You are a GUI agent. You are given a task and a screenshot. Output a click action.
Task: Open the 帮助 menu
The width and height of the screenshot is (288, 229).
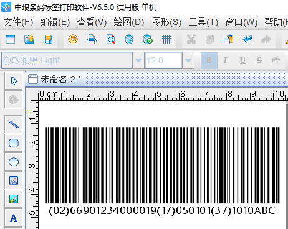(x=276, y=22)
